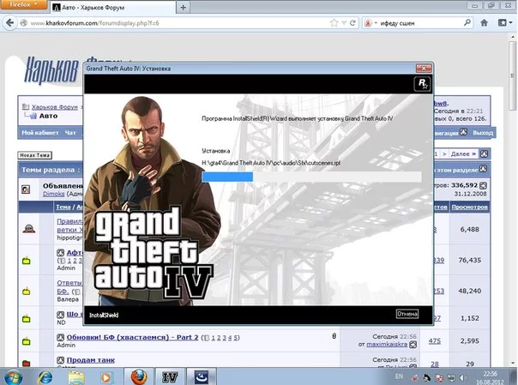Click the rules thread icon in Правила row
Screen dimensions: 518x385
tap(29, 228)
